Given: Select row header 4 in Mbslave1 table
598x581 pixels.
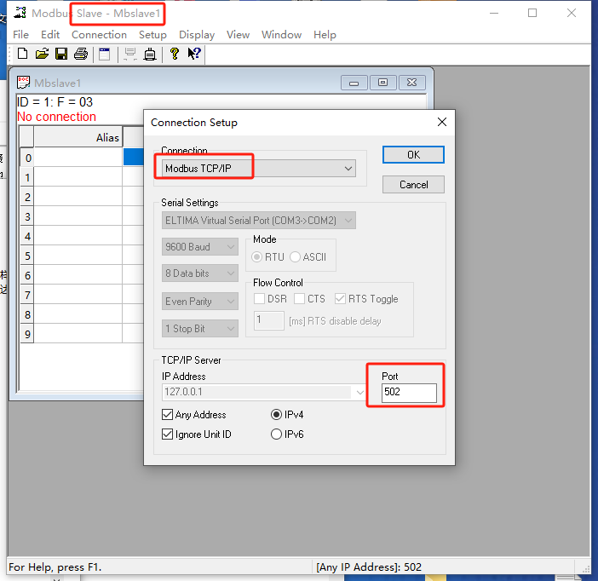Looking at the screenshot, I should (27, 237).
